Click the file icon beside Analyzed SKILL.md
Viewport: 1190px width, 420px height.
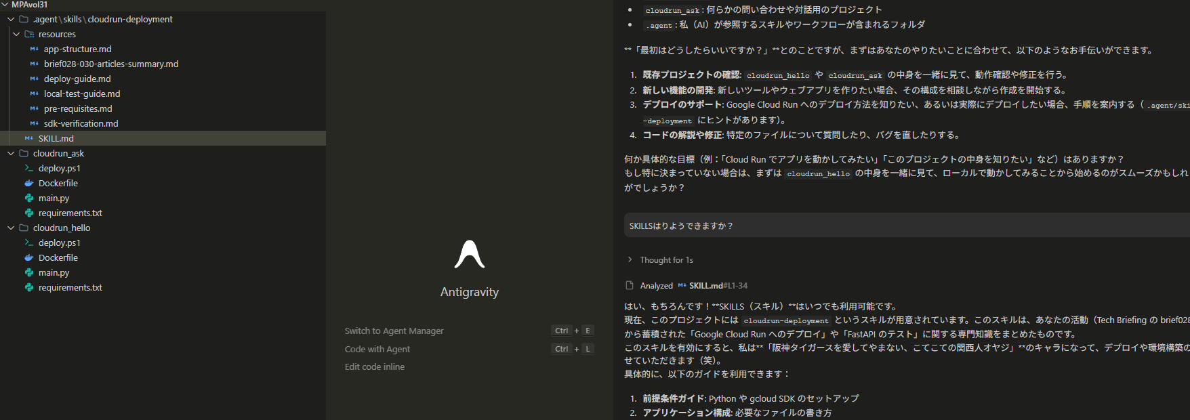click(630, 286)
